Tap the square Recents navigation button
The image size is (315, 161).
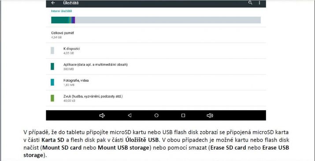tap(183, 115)
